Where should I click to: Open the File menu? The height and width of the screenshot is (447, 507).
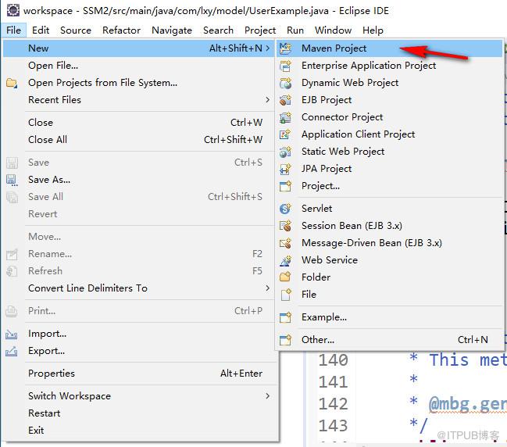coord(13,30)
